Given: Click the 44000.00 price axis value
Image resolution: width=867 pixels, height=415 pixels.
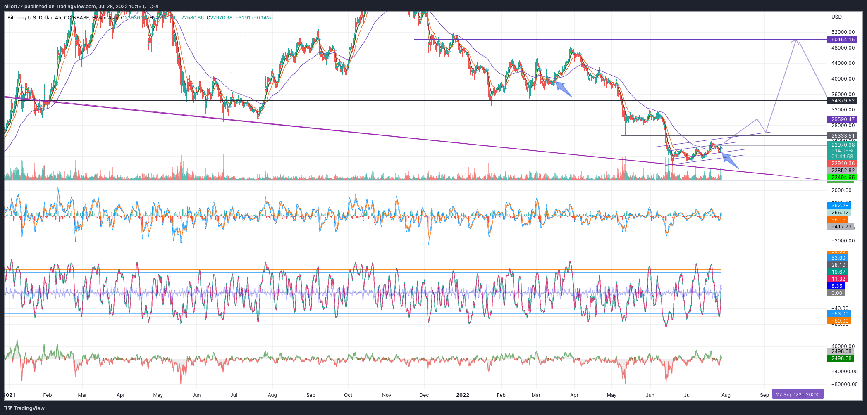Looking at the screenshot, I should [x=843, y=63].
